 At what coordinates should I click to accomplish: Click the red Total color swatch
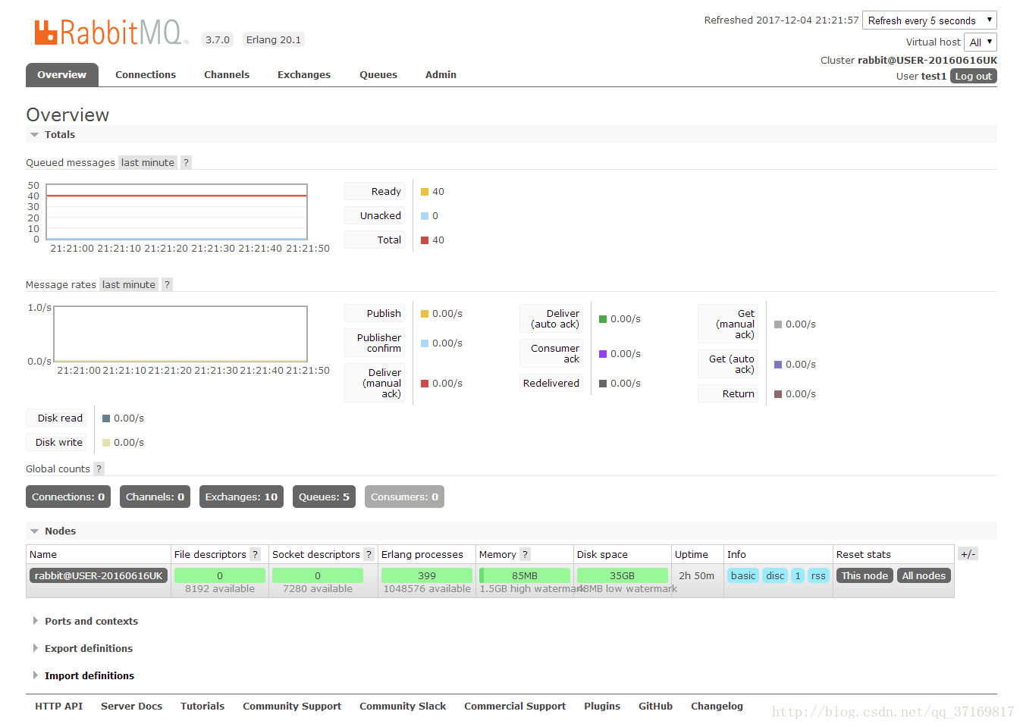tap(425, 240)
